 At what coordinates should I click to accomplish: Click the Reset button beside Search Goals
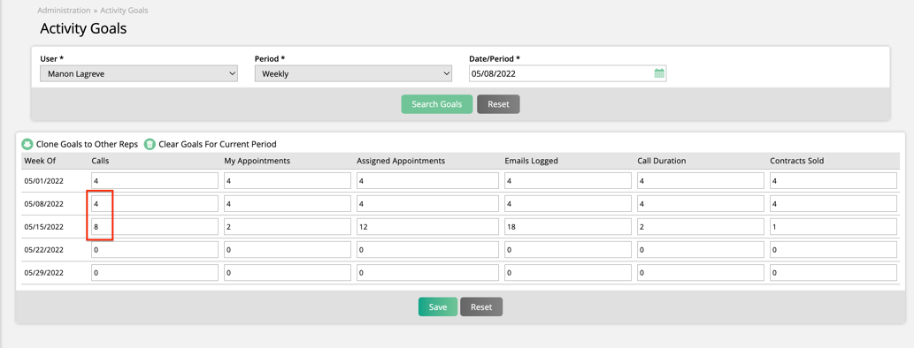coord(498,104)
